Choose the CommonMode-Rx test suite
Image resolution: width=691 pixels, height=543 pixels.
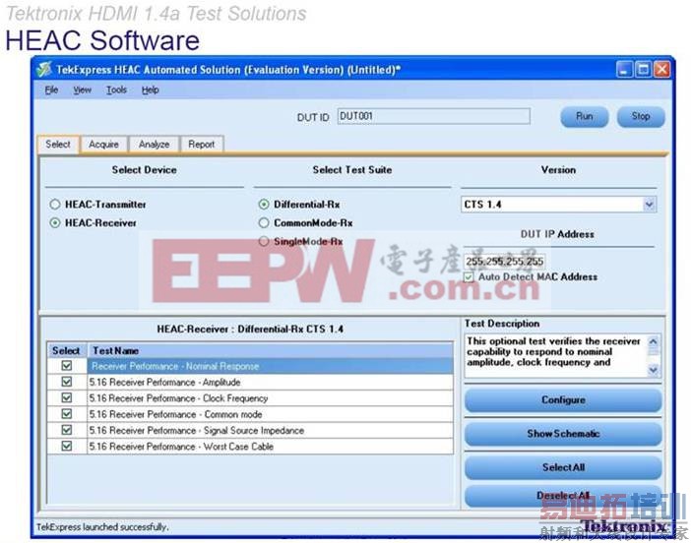click(264, 223)
